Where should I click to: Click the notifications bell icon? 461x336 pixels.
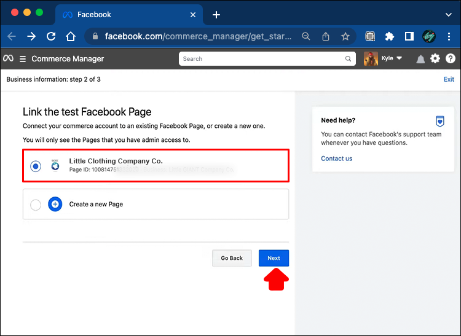[x=421, y=59]
